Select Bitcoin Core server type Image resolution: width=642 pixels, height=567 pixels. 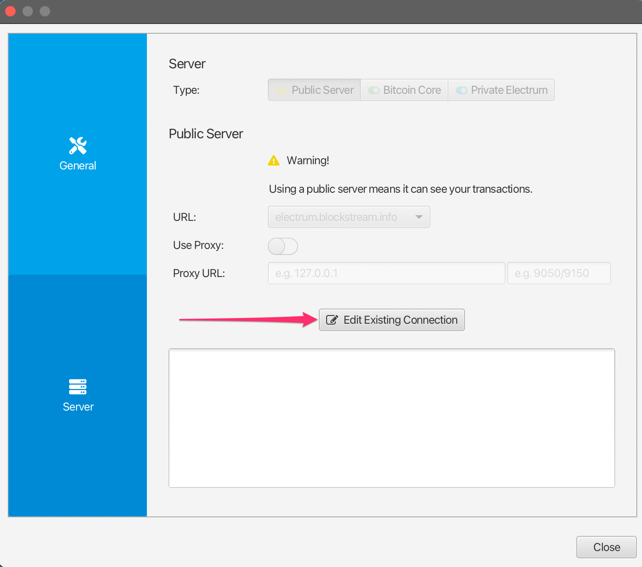point(404,90)
